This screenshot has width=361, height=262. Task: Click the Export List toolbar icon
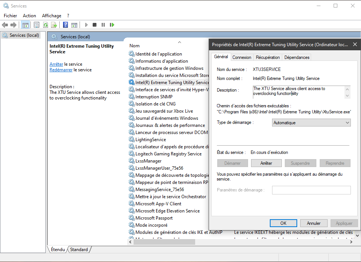click(x=54, y=25)
